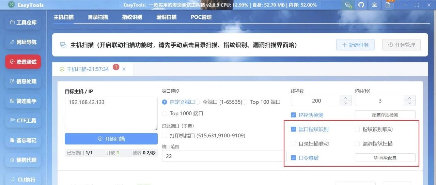Open CLI执行 in the sidebar
This screenshot has width=436, height=185.
click(x=23, y=180)
